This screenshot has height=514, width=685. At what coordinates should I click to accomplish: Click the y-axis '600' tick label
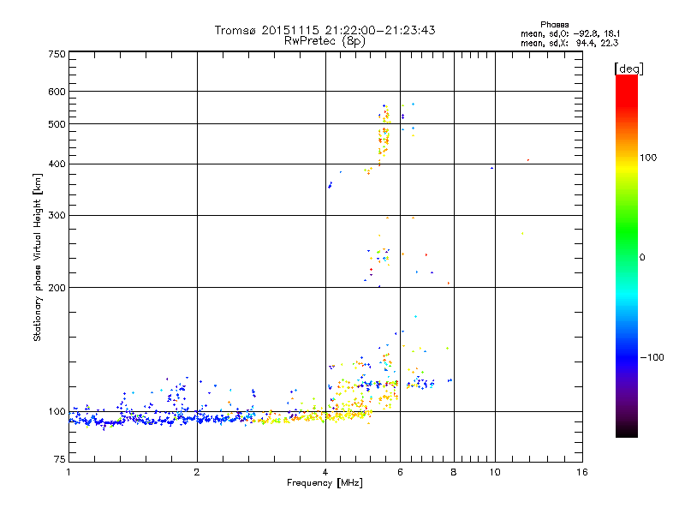[57, 92]
